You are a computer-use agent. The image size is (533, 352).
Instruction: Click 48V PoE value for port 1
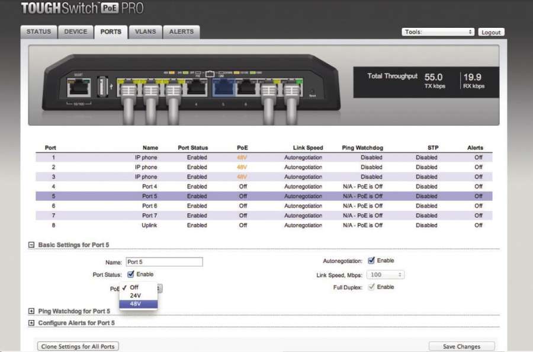click(x=242, y=158)
